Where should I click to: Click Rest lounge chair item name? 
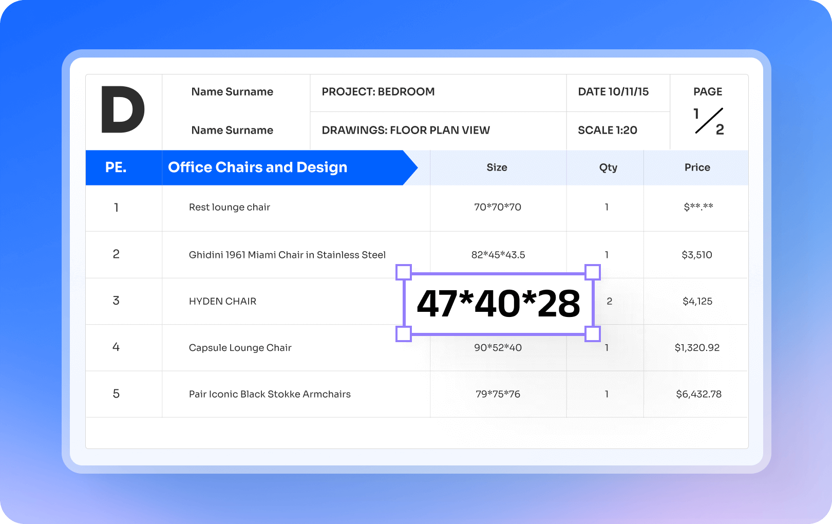(230, 208)
